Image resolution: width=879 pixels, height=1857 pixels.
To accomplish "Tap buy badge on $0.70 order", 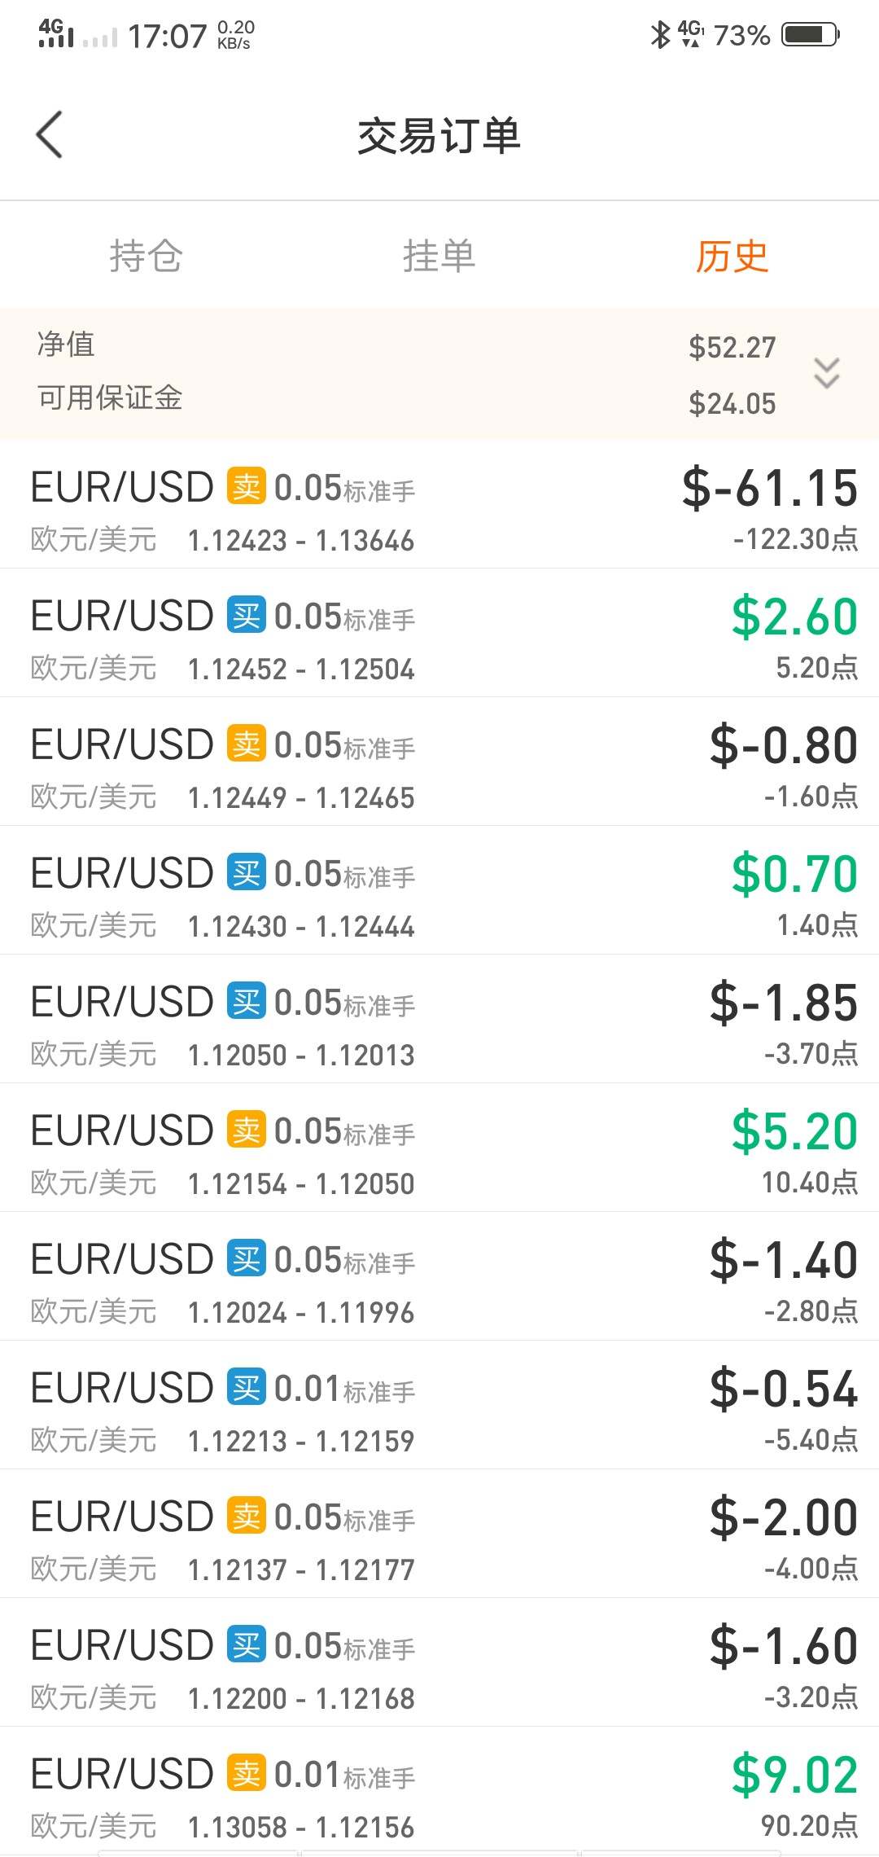I will coord(246,873).
